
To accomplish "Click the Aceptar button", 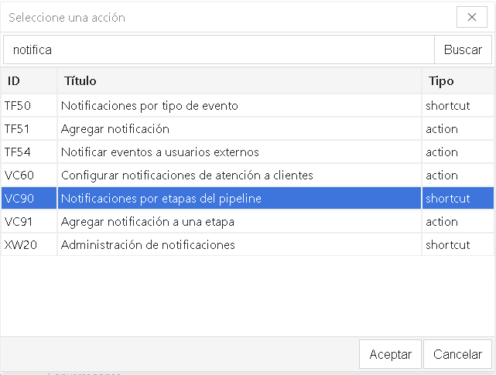I will click(390, 354).
